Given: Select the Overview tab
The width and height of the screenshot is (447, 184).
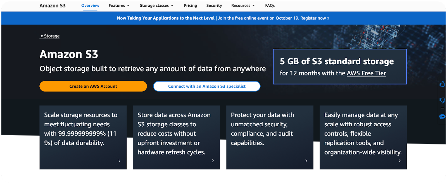Looking at the screenshot, I should point(90,5).
